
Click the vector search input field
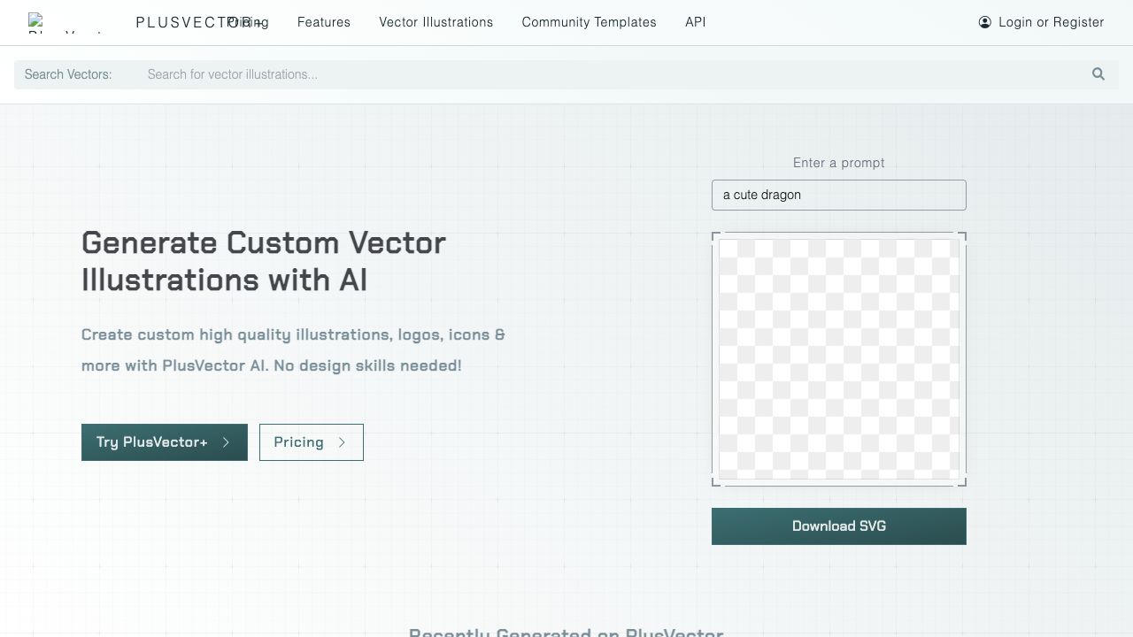click(x=531, y=74)
